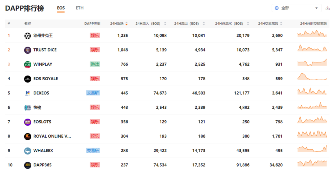Click the 娱乐 tag for EOS ROYALE
Image resolution: width=331 pixels, height=170 pixels.
(95, 79)
